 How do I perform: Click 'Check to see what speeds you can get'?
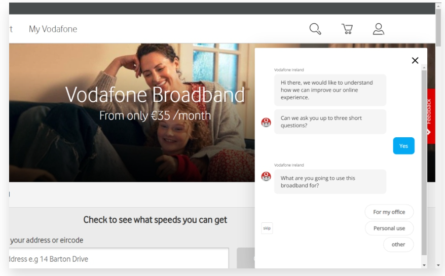click(x=155, y=220)
